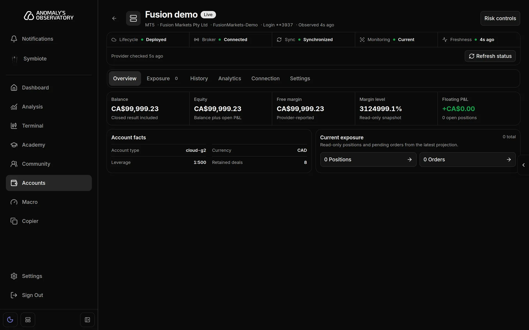The height and width of the screenshot is (330, 529).
Task: Open Community people icon
Action: (14, 164)
